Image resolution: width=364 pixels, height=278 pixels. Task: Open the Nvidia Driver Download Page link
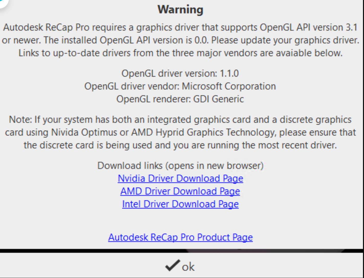point(180,178)
